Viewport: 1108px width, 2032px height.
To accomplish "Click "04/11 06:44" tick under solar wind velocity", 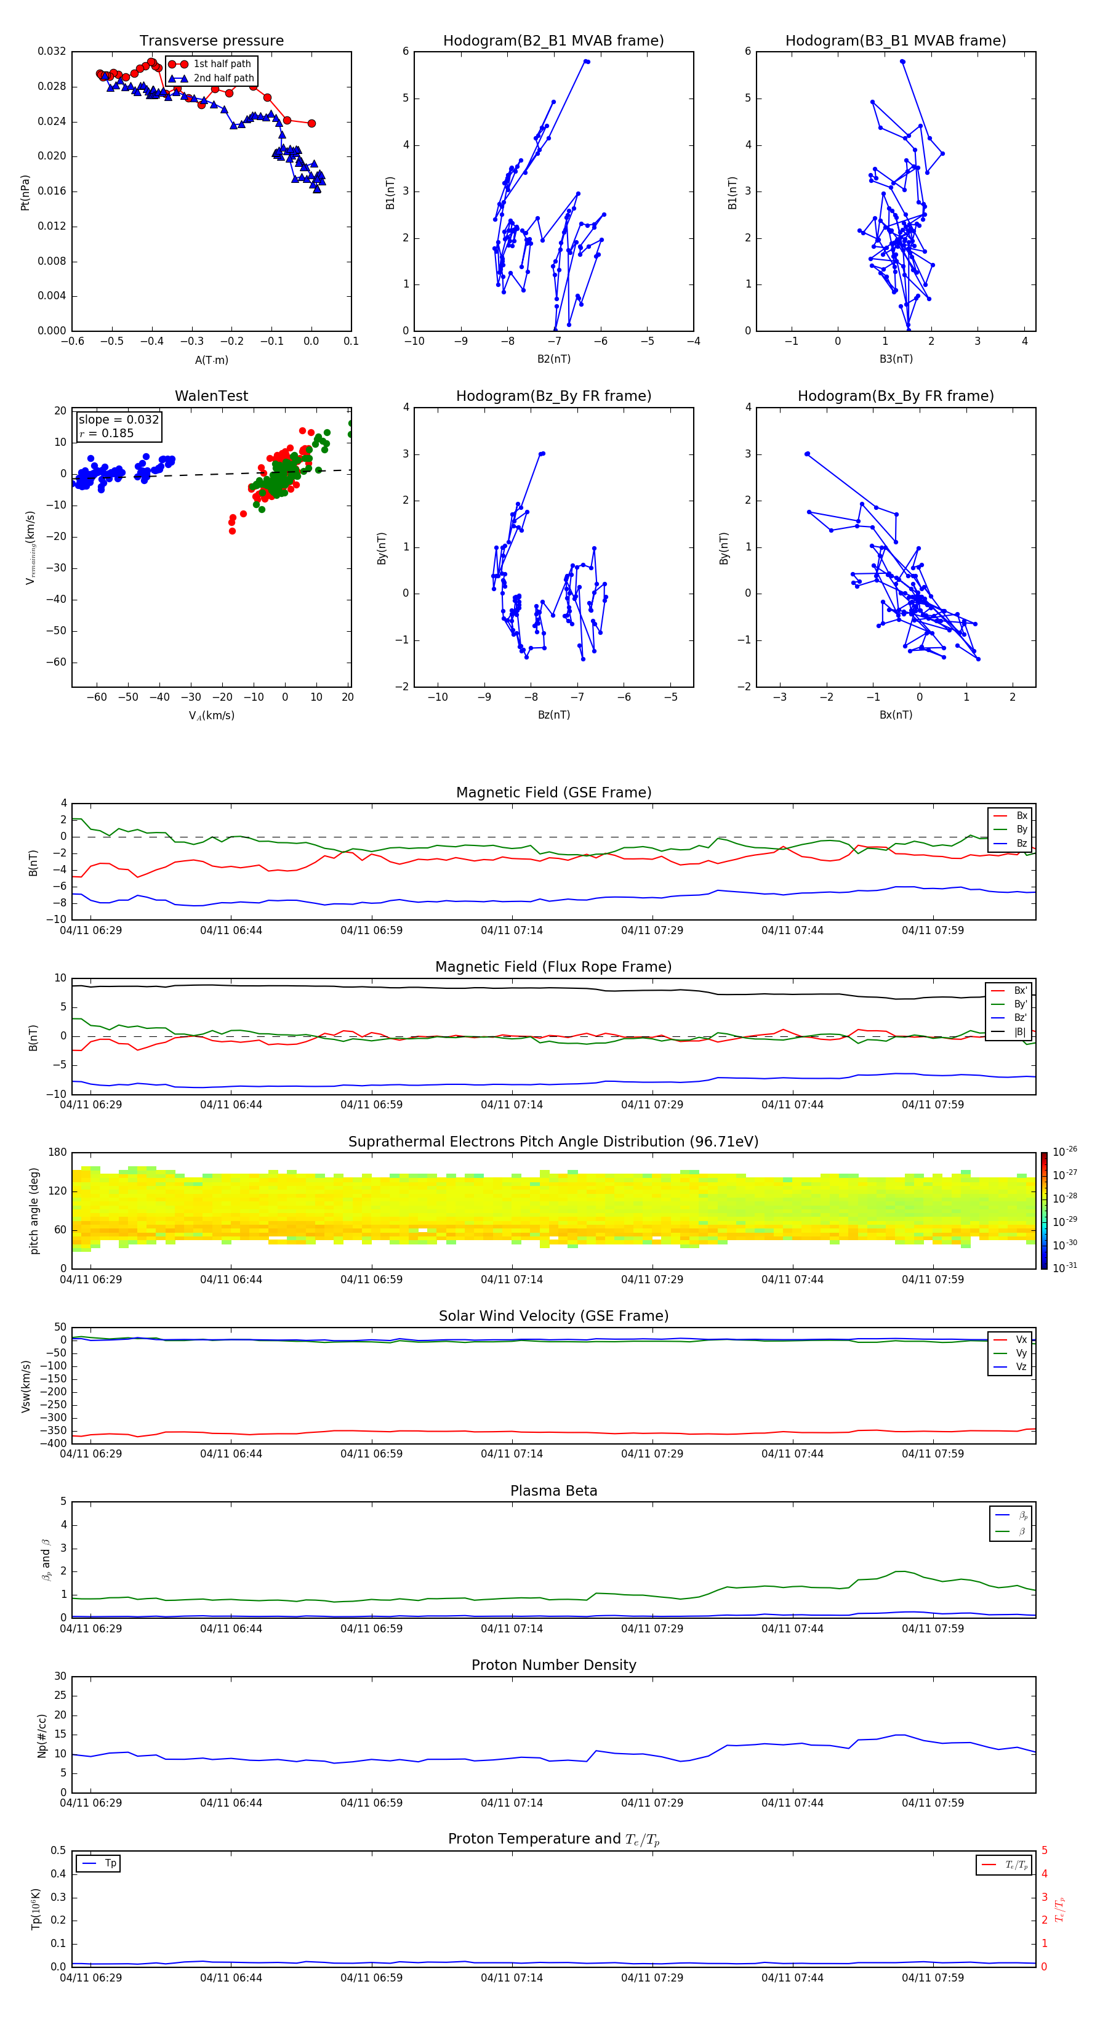I will pyautogui.click(x=231, y=1454).
